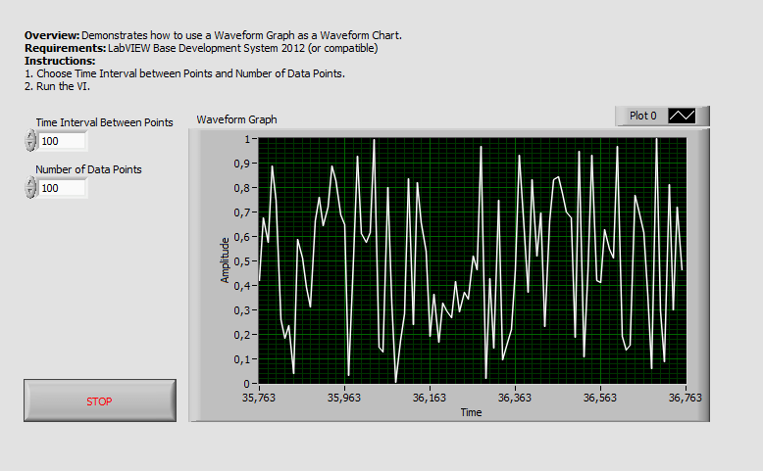This screenshot has width=763, height=471.
Task: Click the x-axis value 35,963
Action: (x=344, y=398)
